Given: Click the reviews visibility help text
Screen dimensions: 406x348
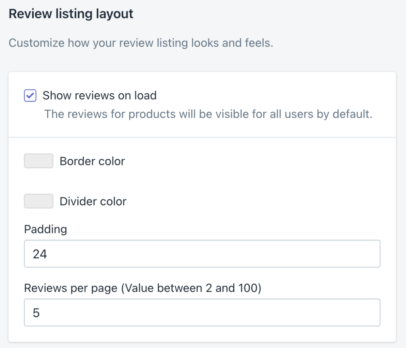Looking at the screenshot, I should pyautogui.click(x=208, y=114).
